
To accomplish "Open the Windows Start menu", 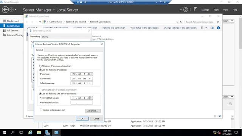I will (4, 133).
